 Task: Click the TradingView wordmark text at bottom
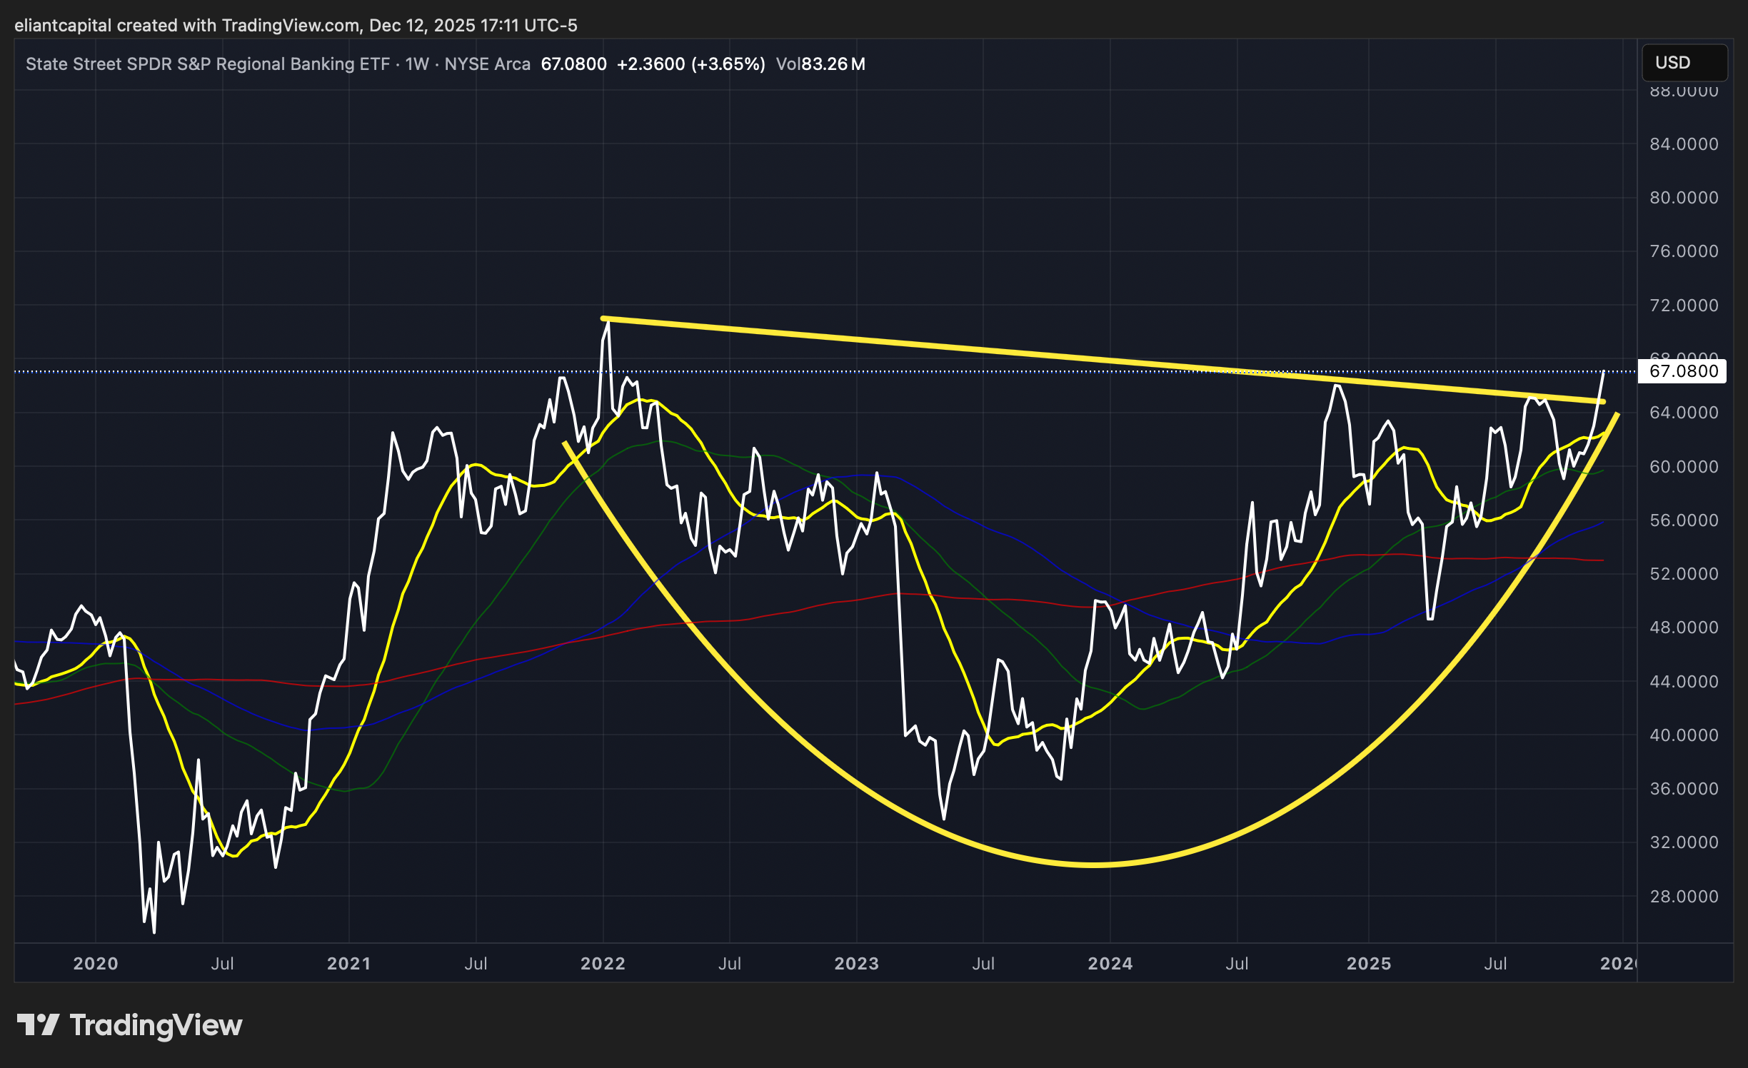pyautogui.click(x=156, y=1025)
